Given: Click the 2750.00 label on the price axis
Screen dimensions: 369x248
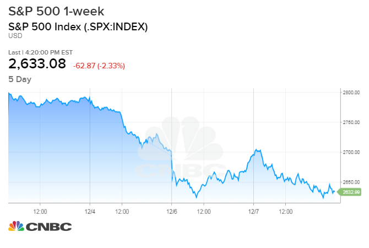Looking at the screenshot, I should 350,122.
